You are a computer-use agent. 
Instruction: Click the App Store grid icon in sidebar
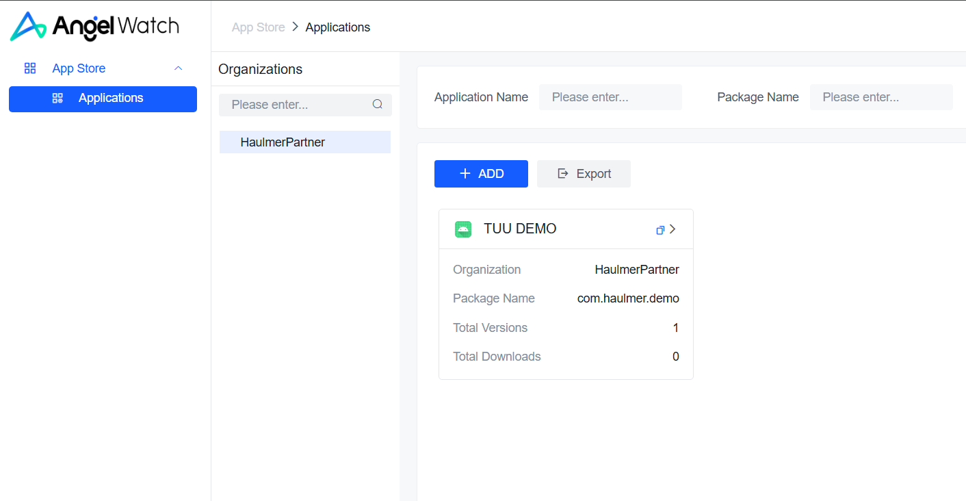tap(30, 68)
